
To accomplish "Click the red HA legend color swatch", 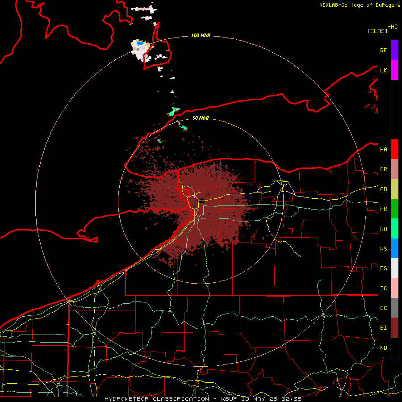I will [x=394, y=149].
